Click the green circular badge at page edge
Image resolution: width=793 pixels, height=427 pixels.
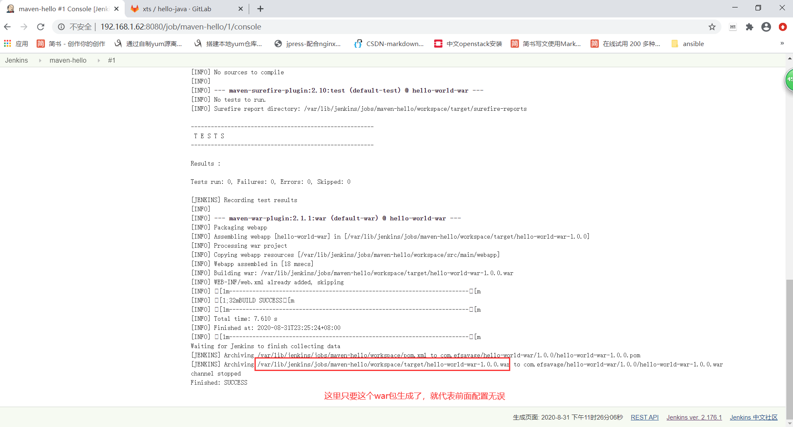pyautogui.click(x=789, y=80)
